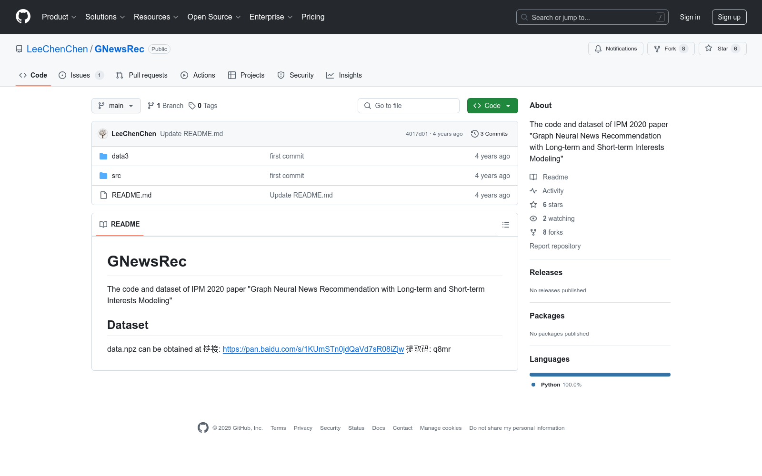This screenshot has width=762, height=476.
Task: Click the README.md file icon
Action: pyautogui.click(x=103, y=195)
